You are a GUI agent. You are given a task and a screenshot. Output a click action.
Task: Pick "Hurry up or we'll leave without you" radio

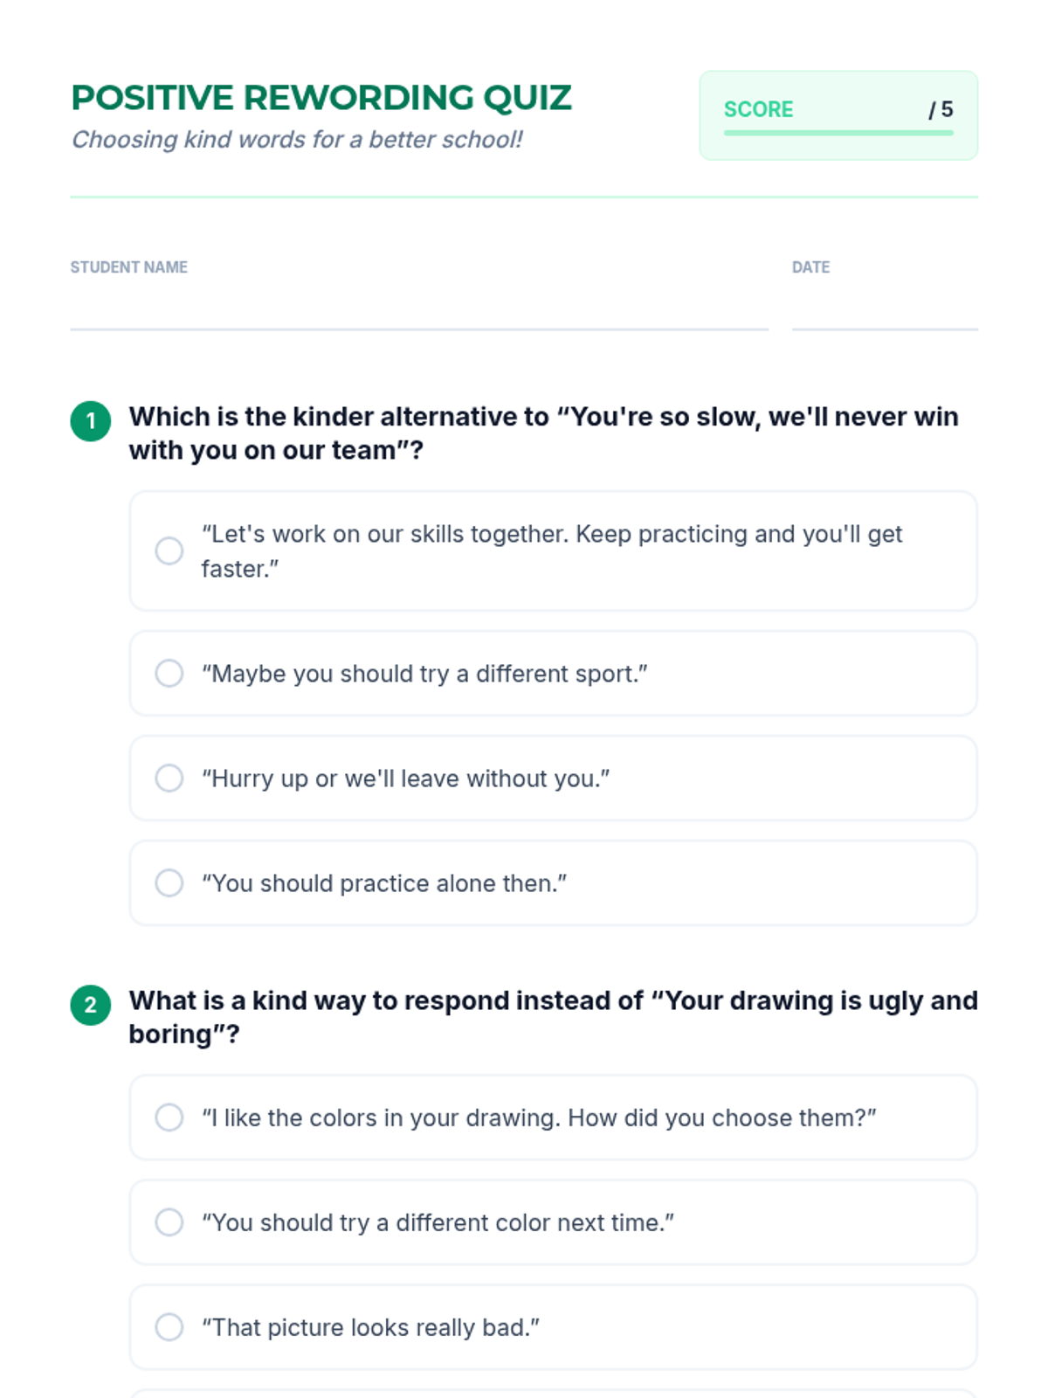tap(169, 779)
